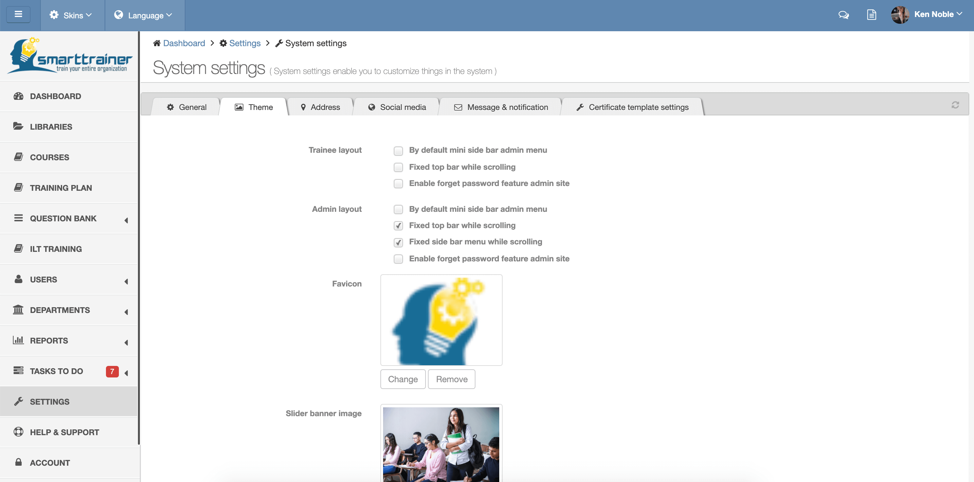
Task: Open TRAINING PLAN in sidebar
Action: (69, 188)
